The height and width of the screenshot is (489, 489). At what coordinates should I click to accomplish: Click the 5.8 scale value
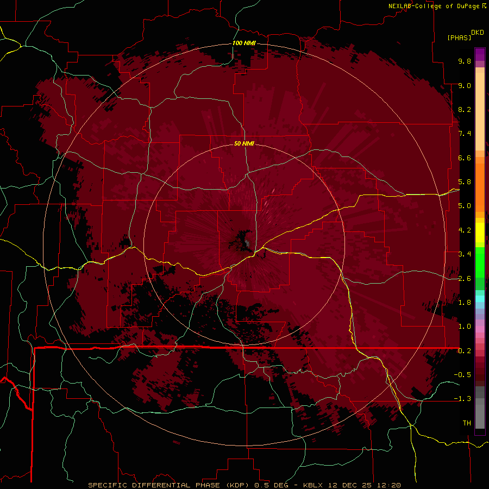click(465, 182)
